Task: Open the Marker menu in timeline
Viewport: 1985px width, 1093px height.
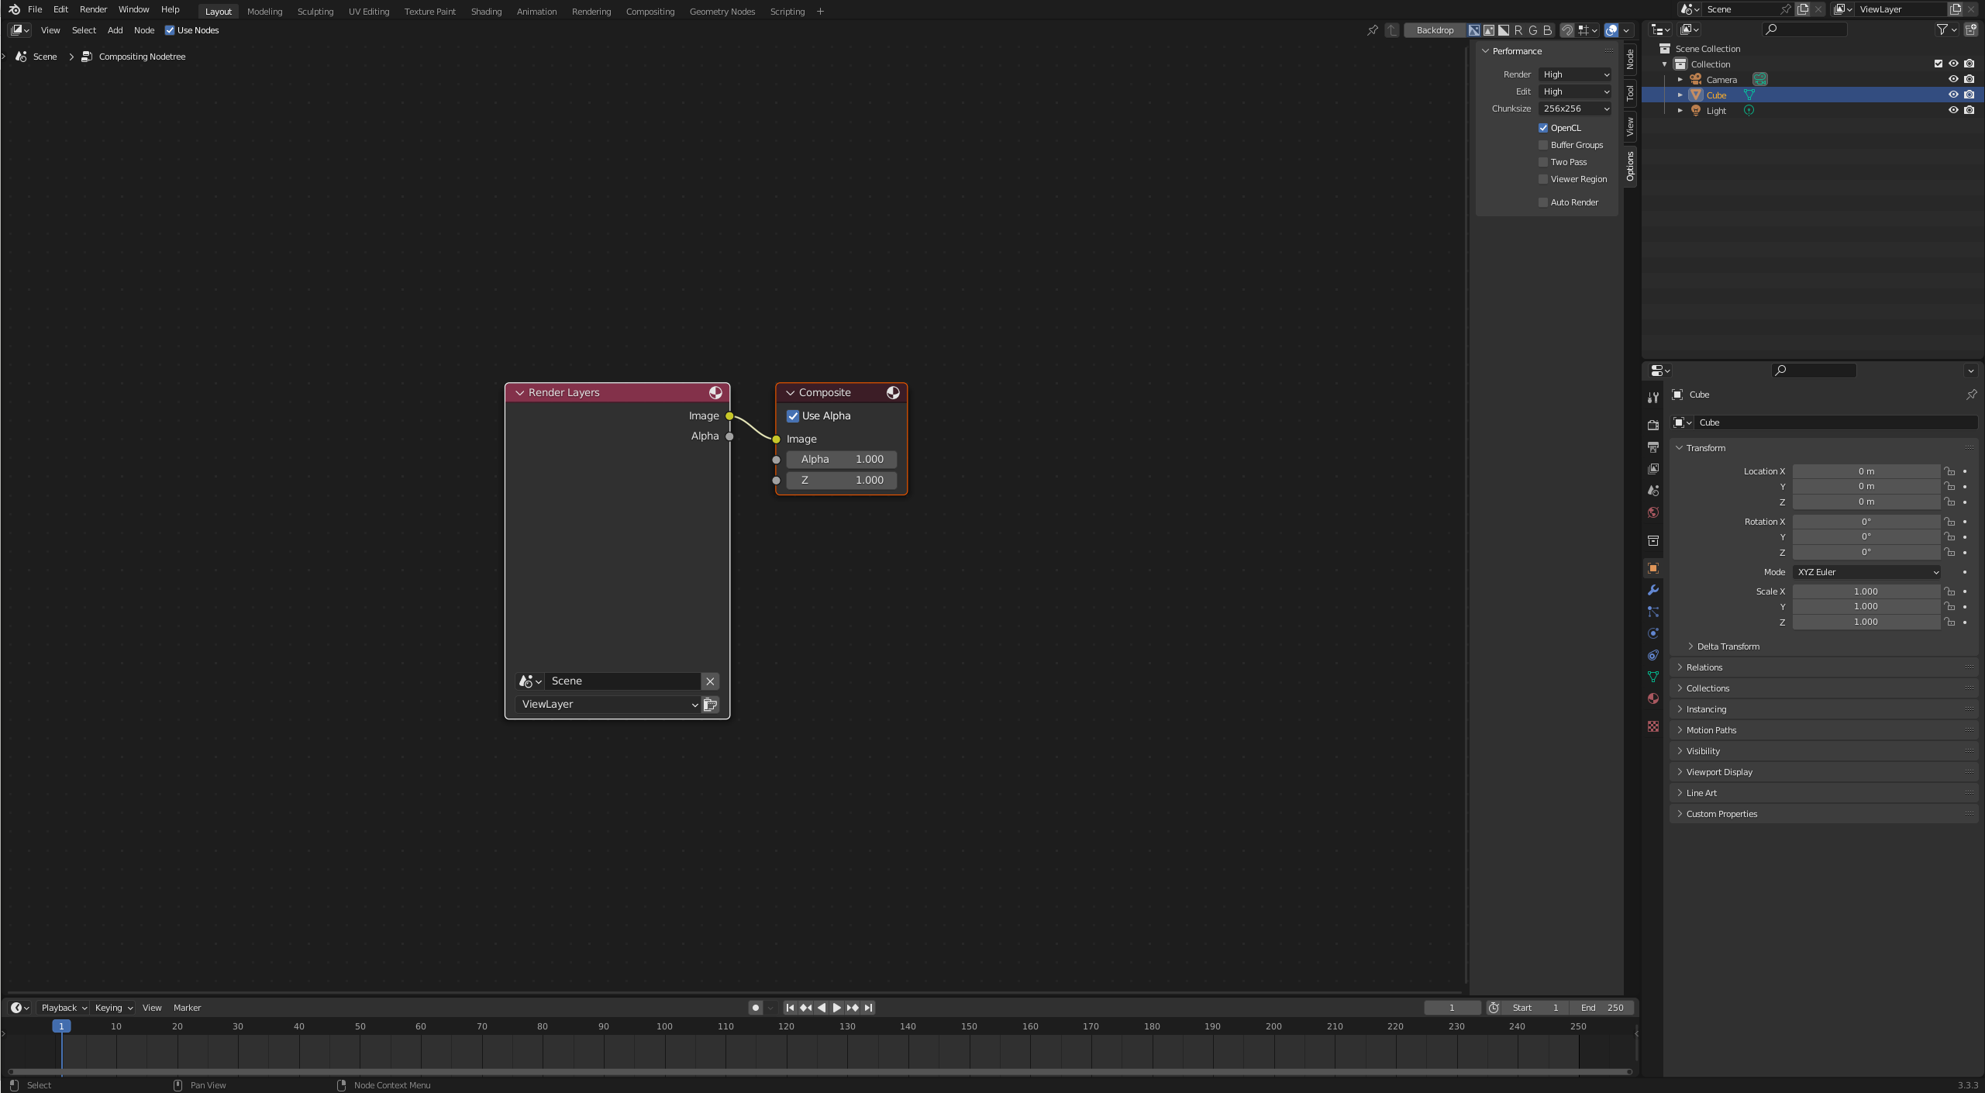Action: click(x=187, y=1008)
